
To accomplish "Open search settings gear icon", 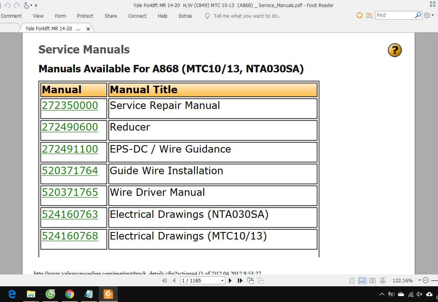I will (x=427, y=15).
